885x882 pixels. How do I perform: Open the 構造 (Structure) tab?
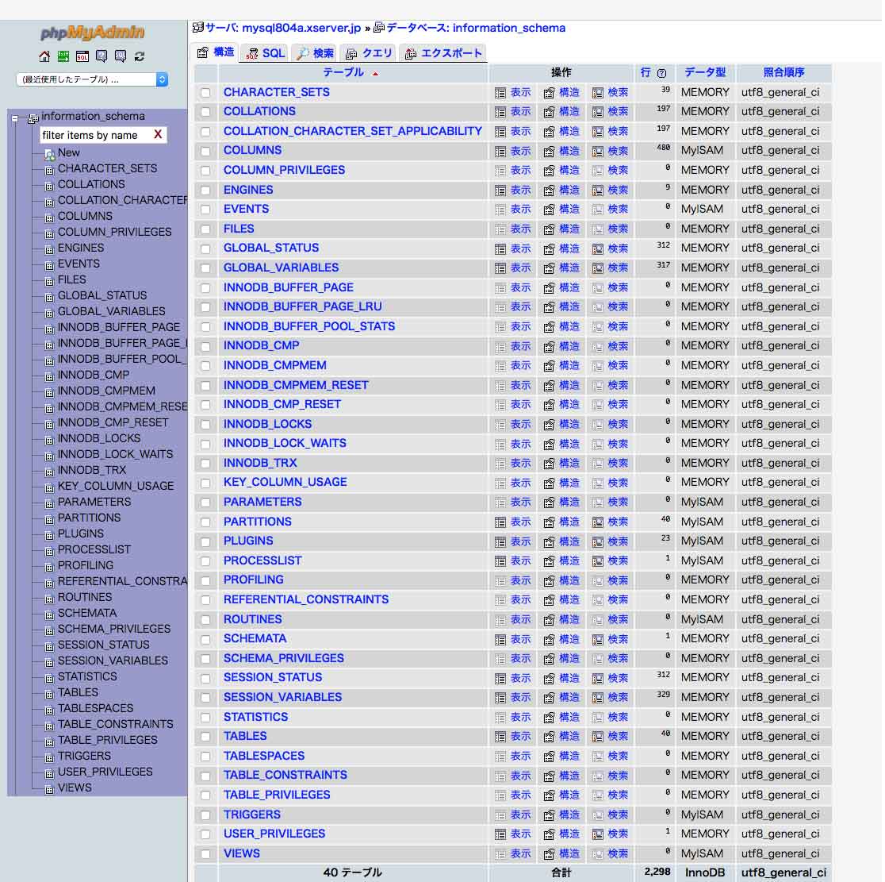coord(215,52)
